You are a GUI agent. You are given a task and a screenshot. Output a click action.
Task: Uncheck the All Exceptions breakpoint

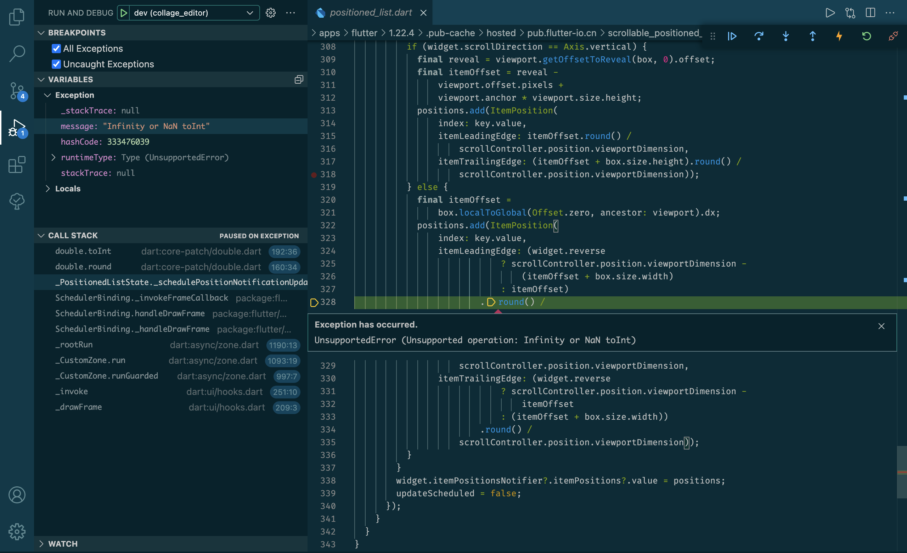56,48
